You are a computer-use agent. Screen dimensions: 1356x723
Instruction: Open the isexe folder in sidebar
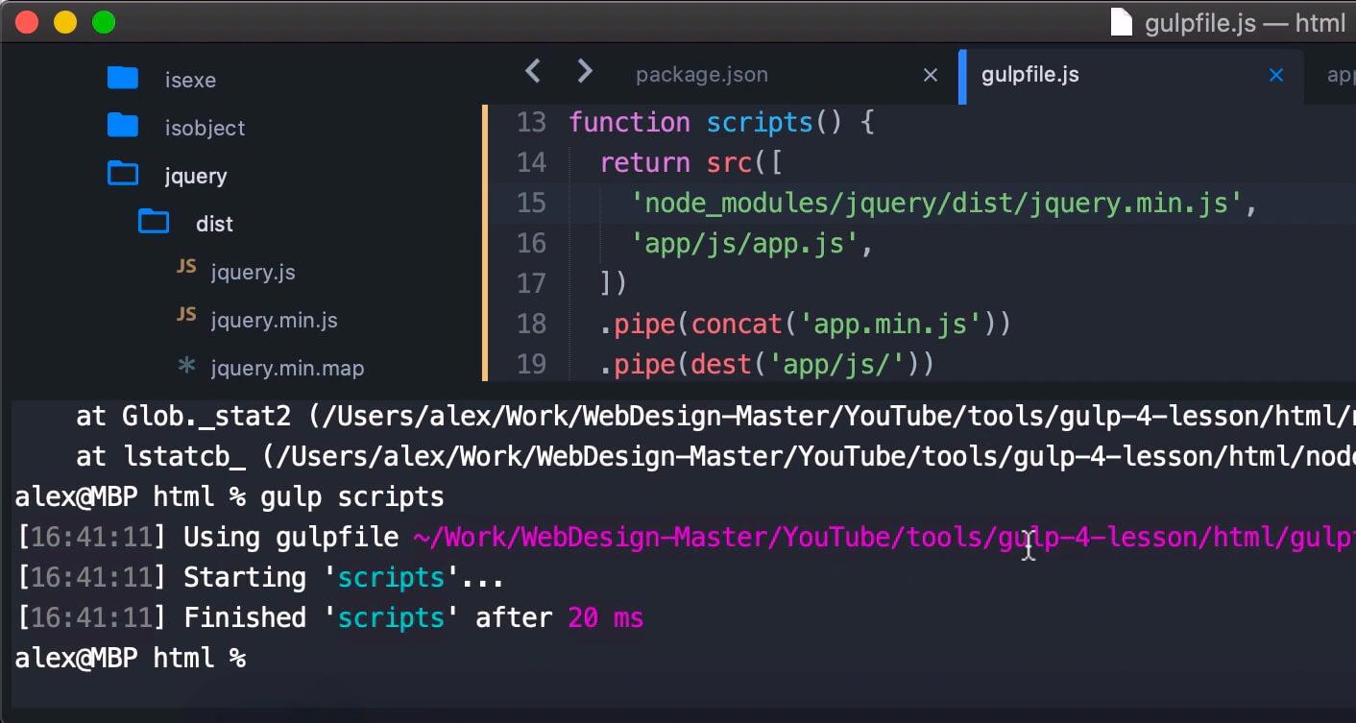pos(190,80)
